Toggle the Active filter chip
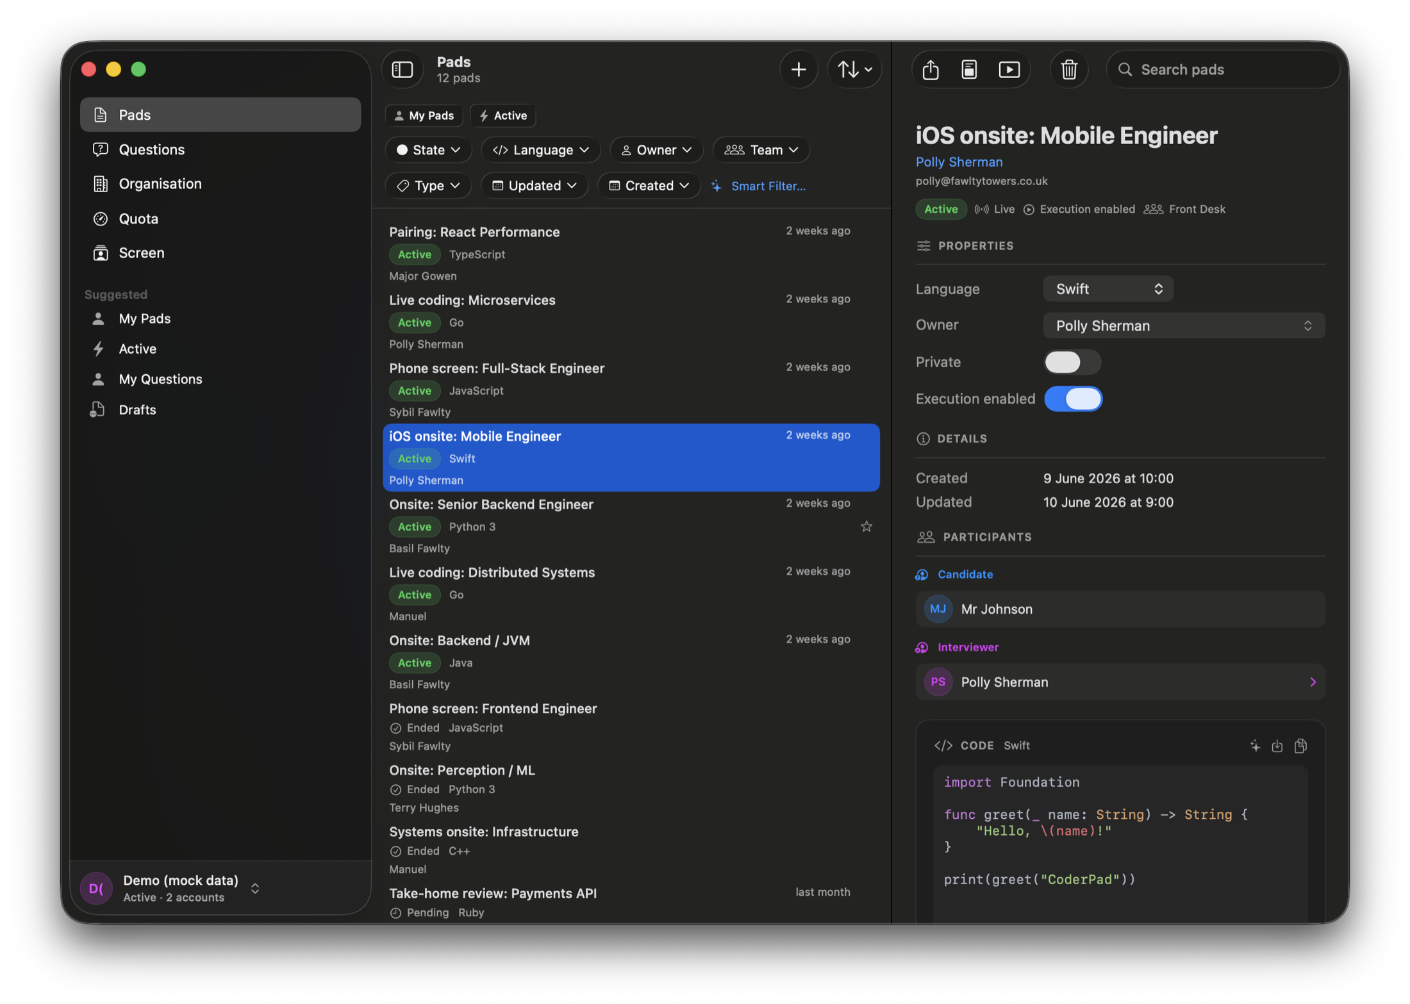 502,115
